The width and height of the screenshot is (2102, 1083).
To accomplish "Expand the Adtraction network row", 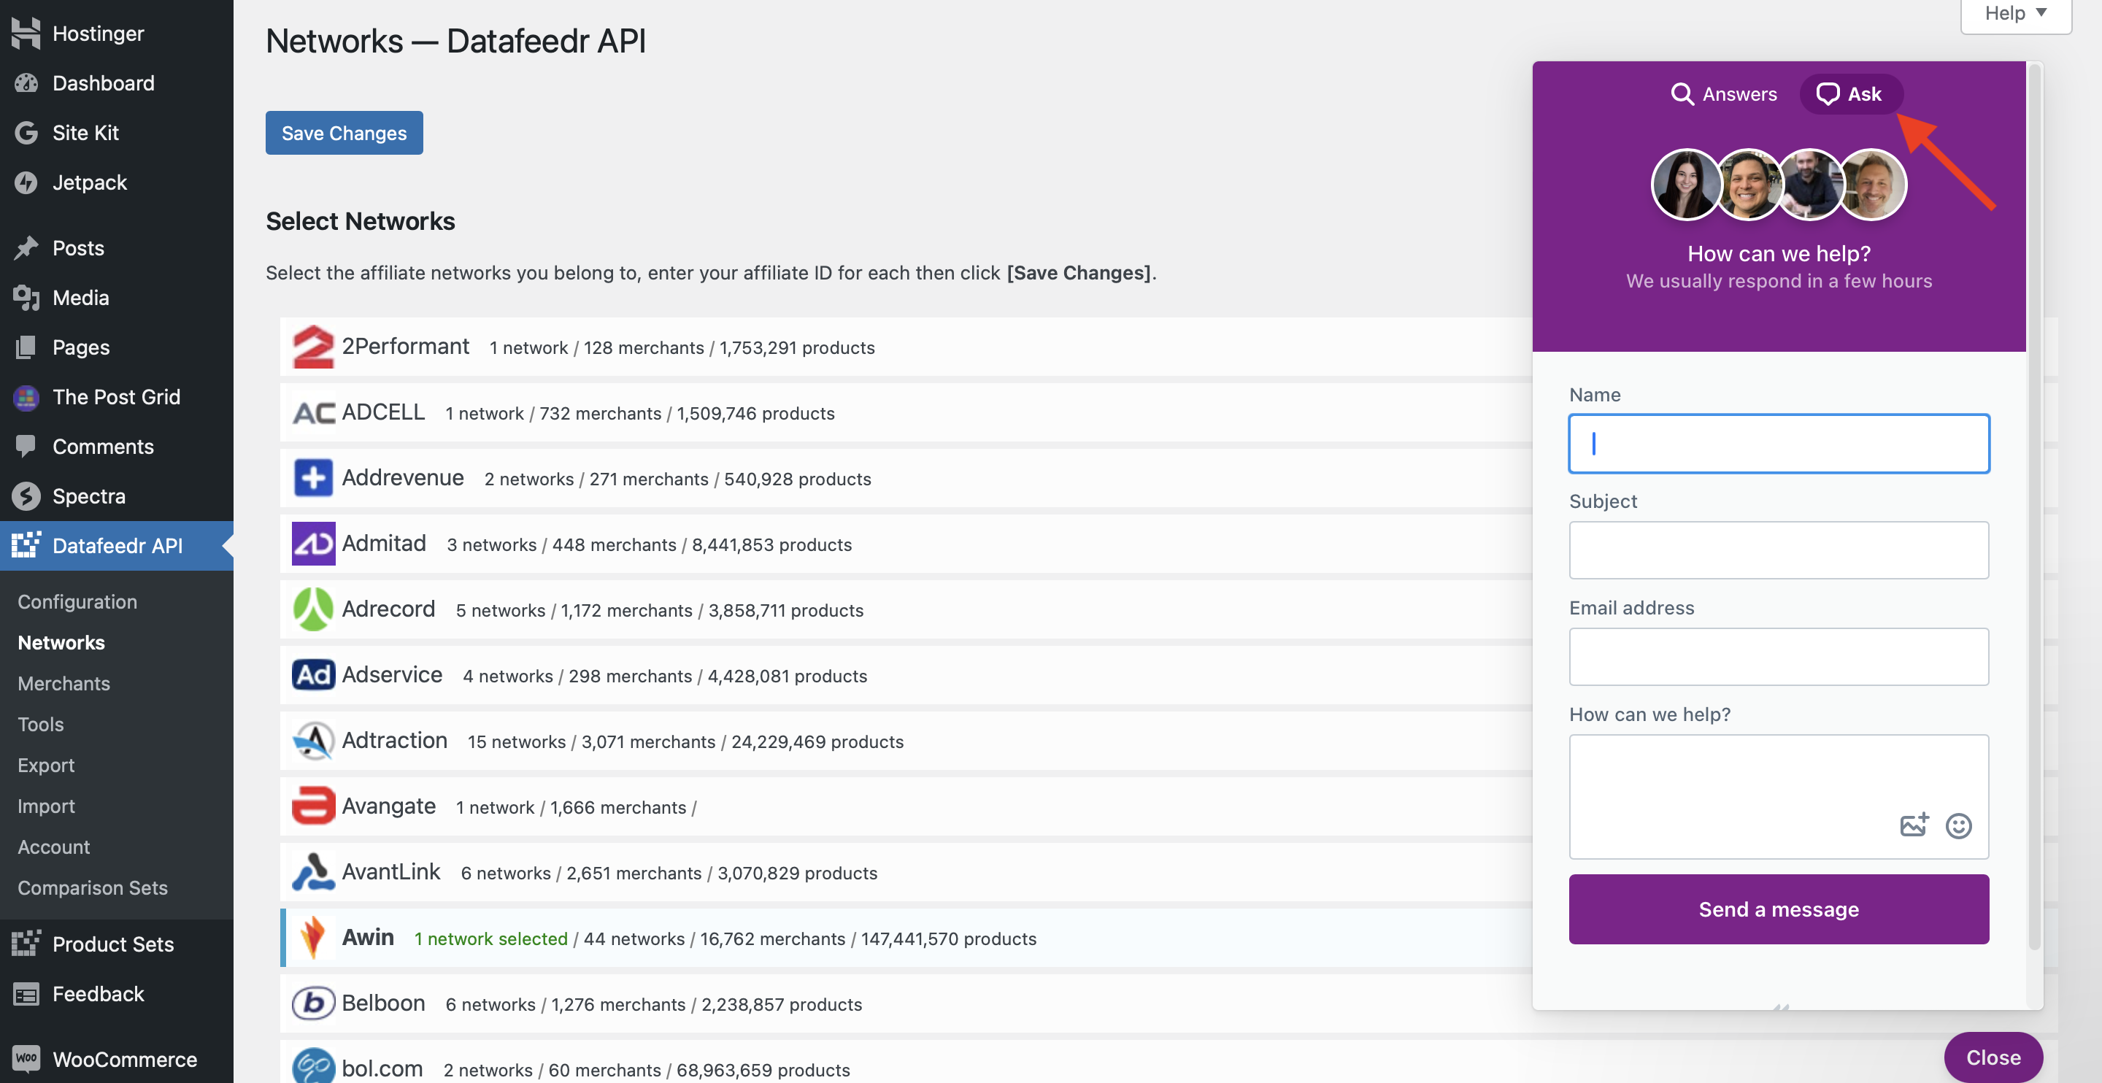I will [906, 741].
